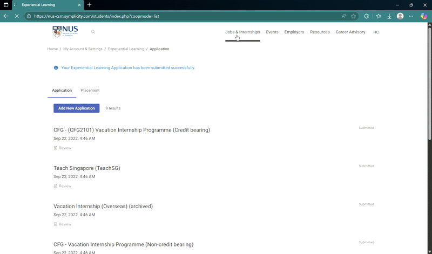432x254 pixels.
Task: Switch to the Placement tab
Action: pyautogui.click(x=90, y=91)
